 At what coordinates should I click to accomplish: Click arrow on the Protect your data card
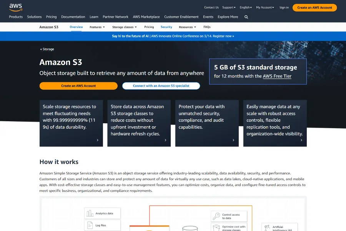pos(233,140)
